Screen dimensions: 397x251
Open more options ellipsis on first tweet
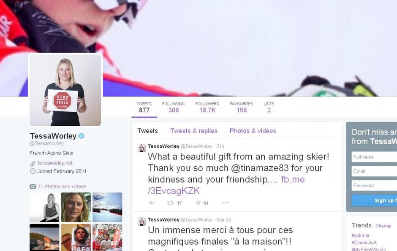point(226,203)
